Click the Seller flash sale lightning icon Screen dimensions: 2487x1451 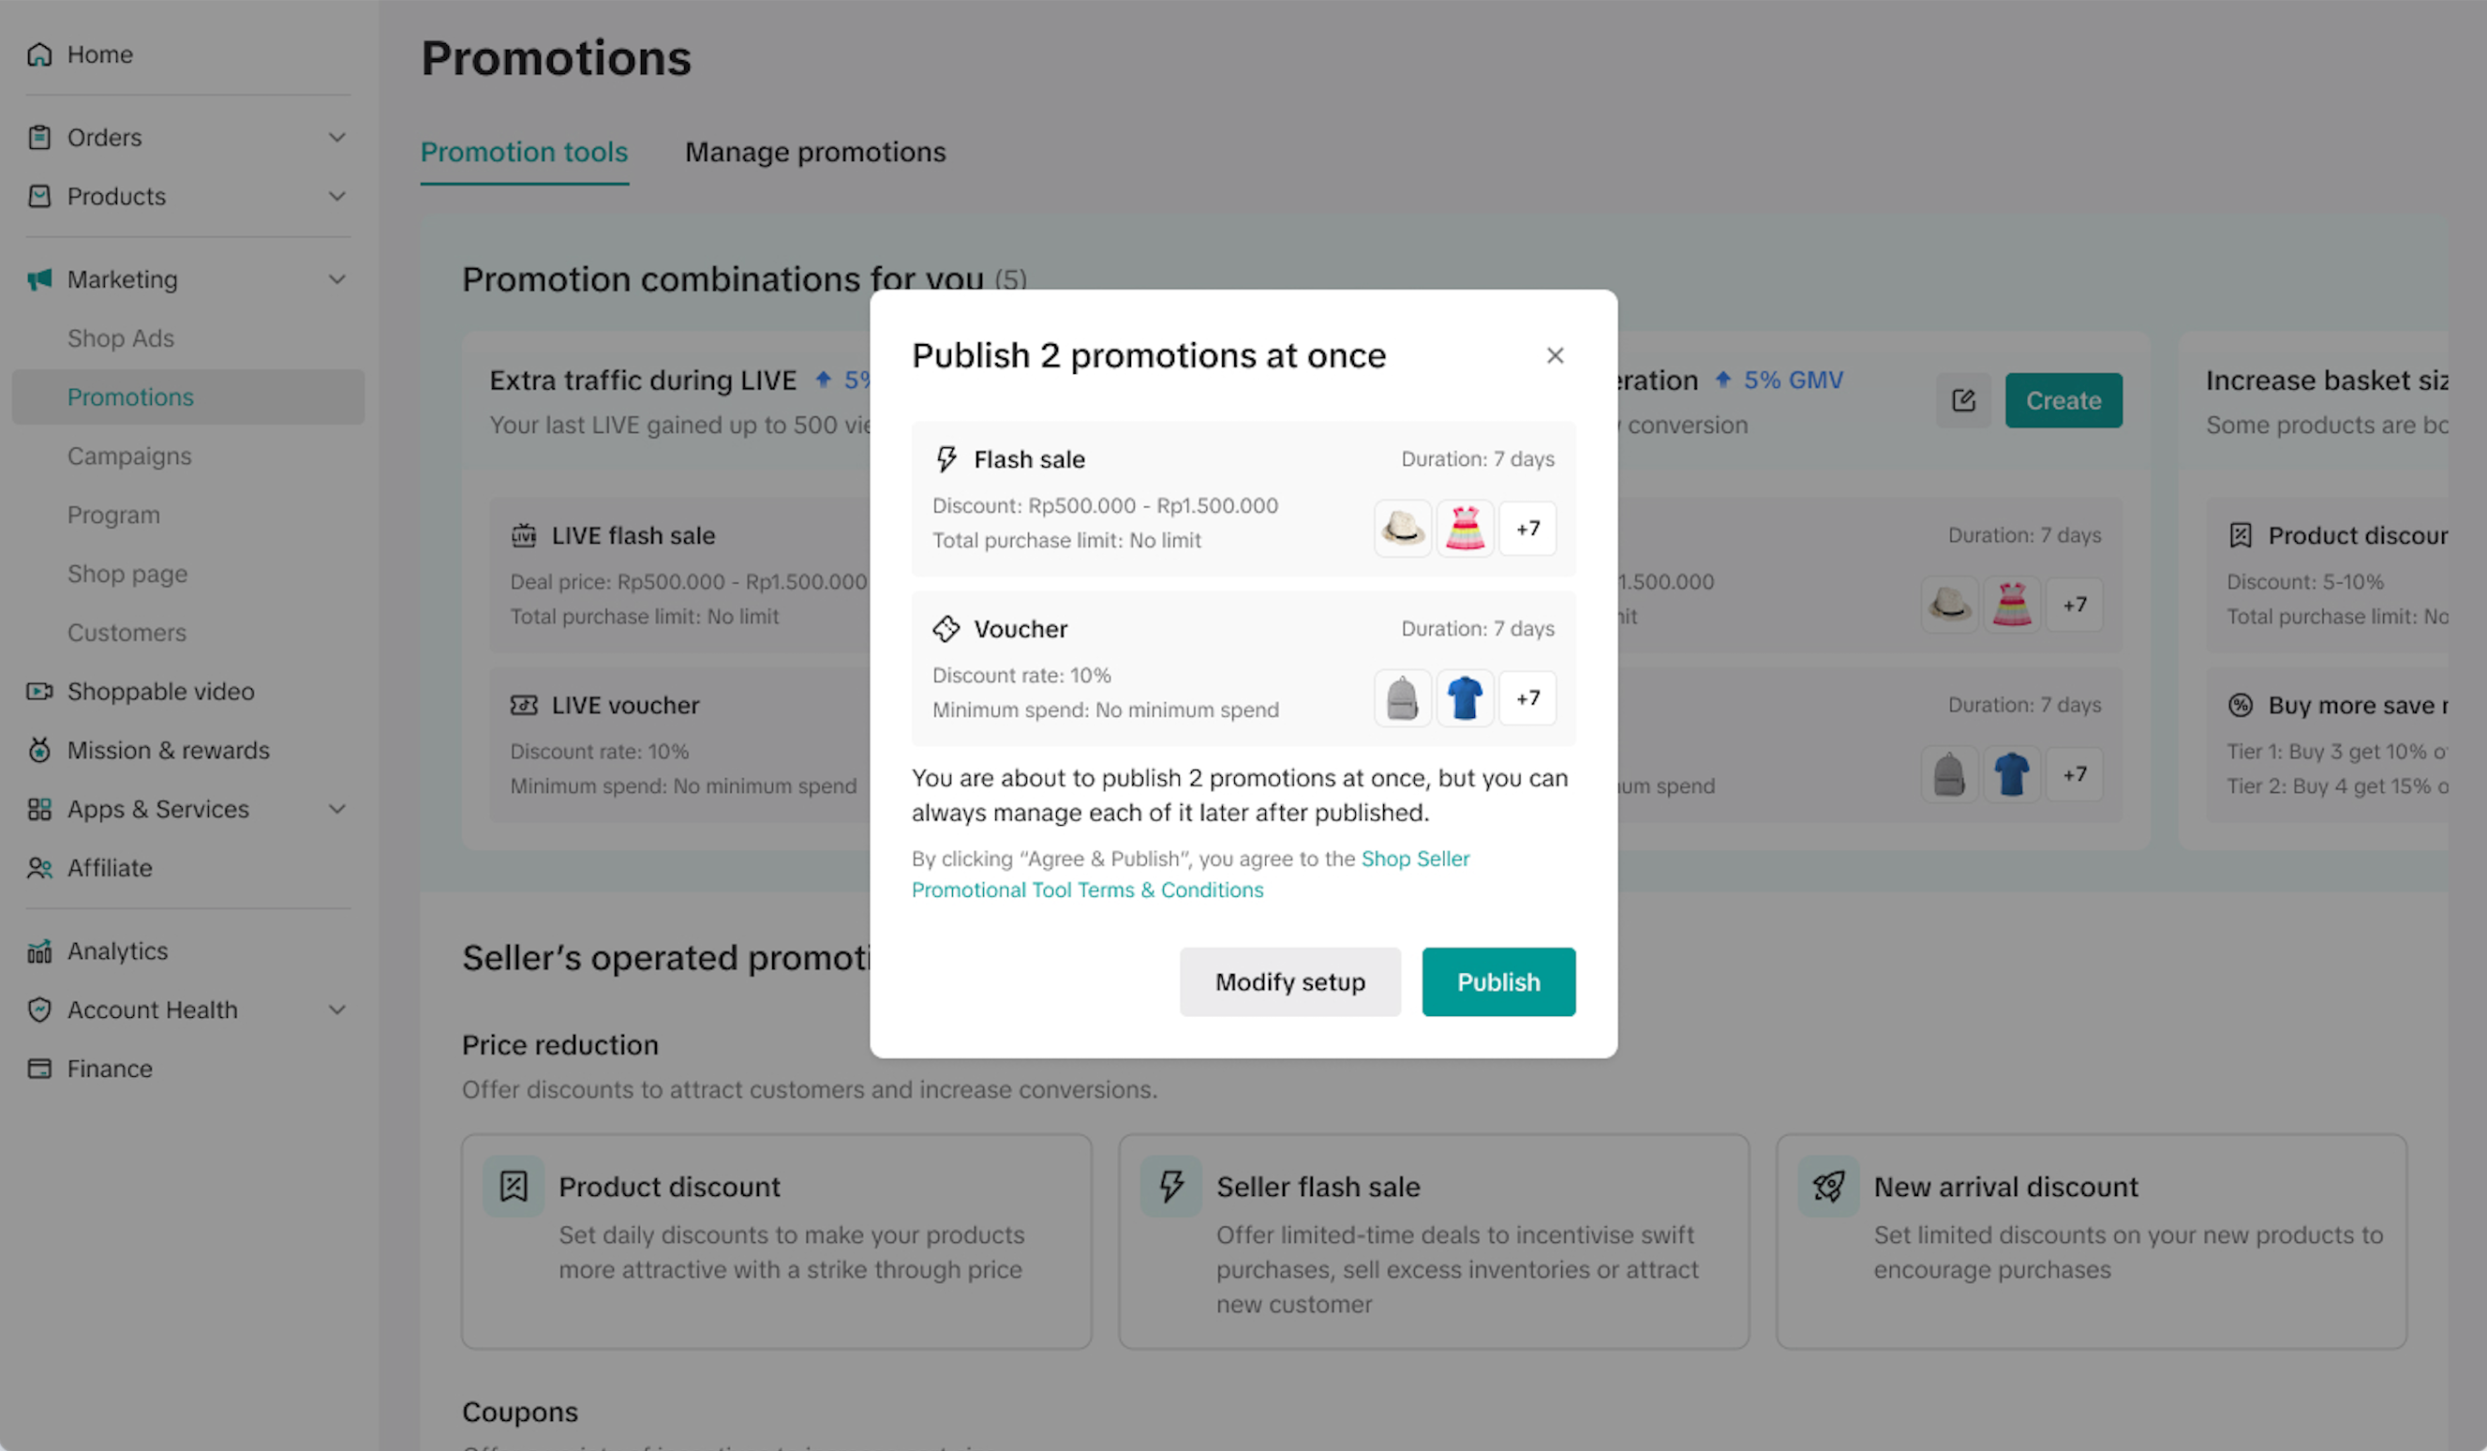pyautogui.click(x=1170, y=1186)
